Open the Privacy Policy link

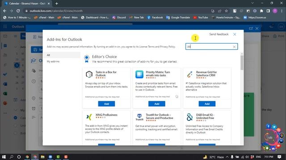(168, 47)
